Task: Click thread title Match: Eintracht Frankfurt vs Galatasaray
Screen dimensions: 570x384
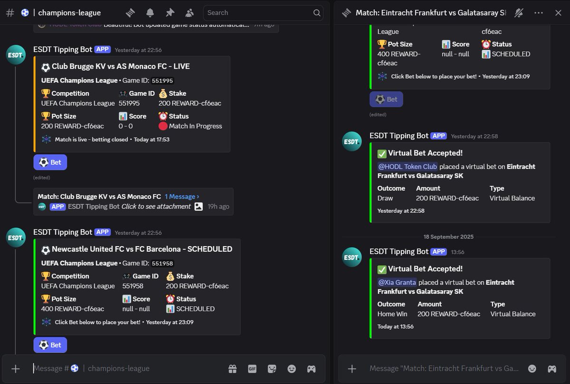Action: click(x=431, y=13)
